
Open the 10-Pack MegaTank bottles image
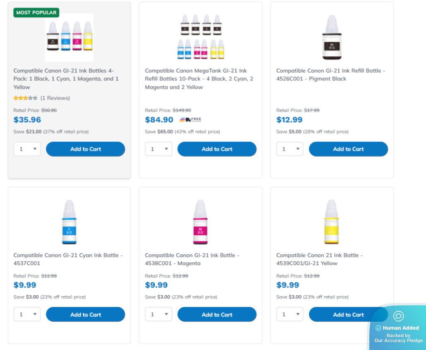tap(201, 37)
